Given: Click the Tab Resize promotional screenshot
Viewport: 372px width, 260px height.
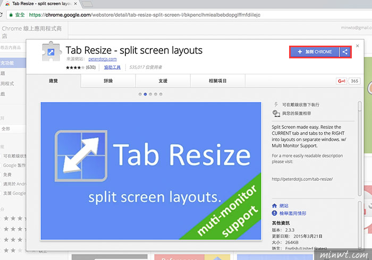Looking at the screenshot, I should click(151, 171).
